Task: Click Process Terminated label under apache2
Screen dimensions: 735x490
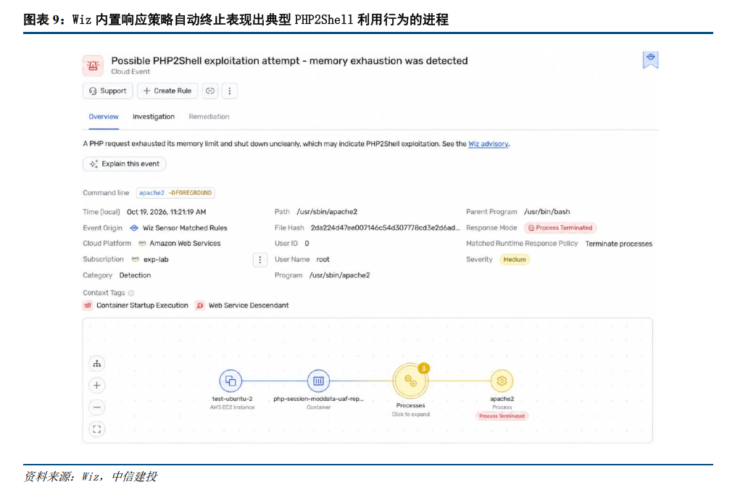Action: (502, 416)
